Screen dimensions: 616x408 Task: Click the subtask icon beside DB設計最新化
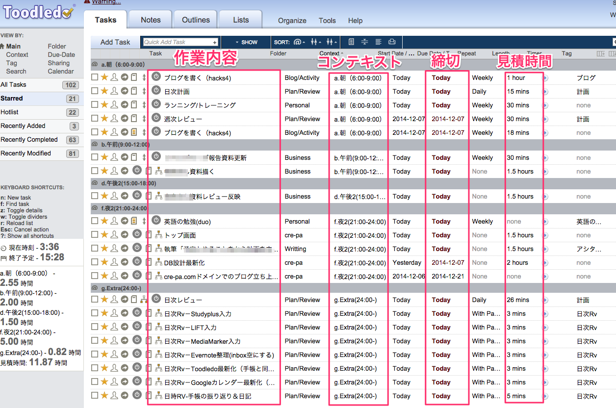pyautogui.click(x=158, y=263)
